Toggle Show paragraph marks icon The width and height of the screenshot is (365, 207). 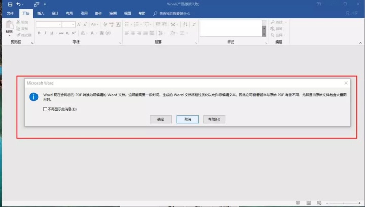[194, 24]
